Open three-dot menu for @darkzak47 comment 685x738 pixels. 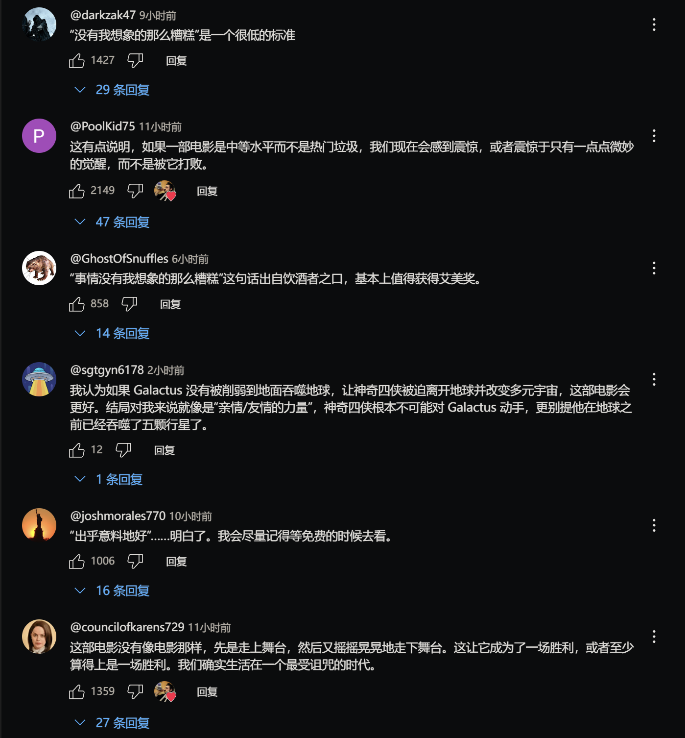(654, 25)
